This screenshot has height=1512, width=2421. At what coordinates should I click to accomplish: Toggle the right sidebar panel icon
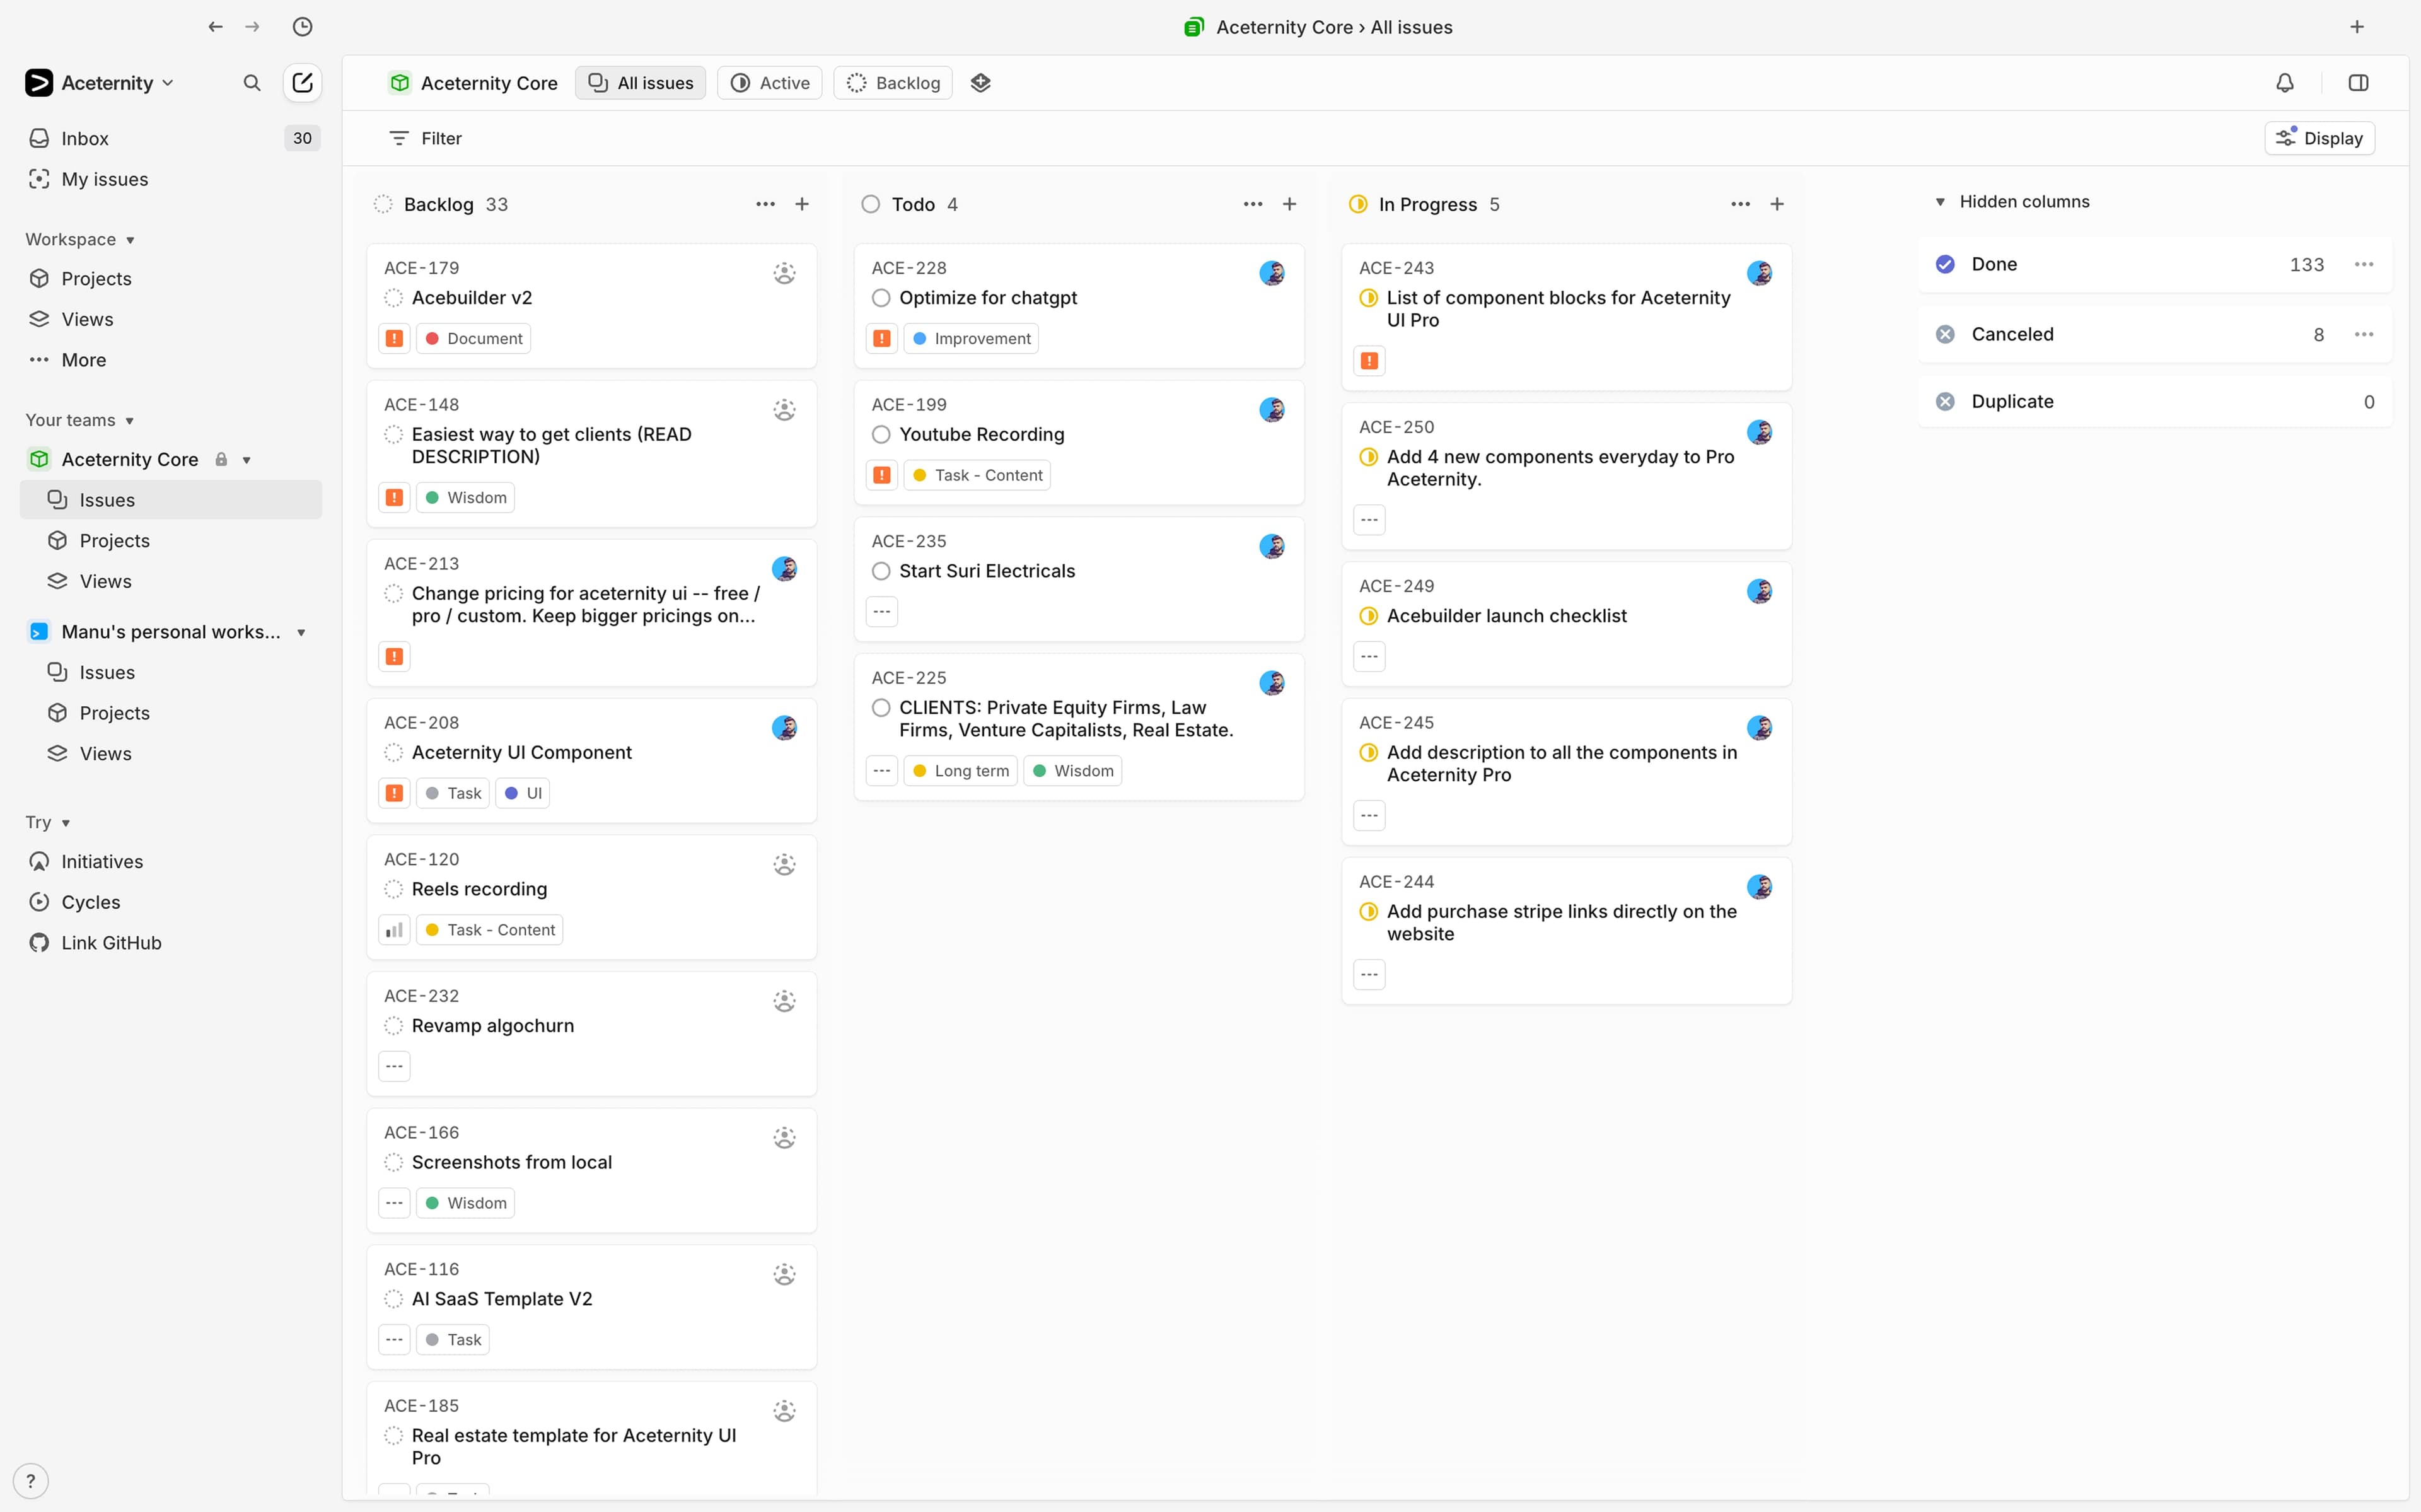pyautogui.click(x=2359, y=82)
